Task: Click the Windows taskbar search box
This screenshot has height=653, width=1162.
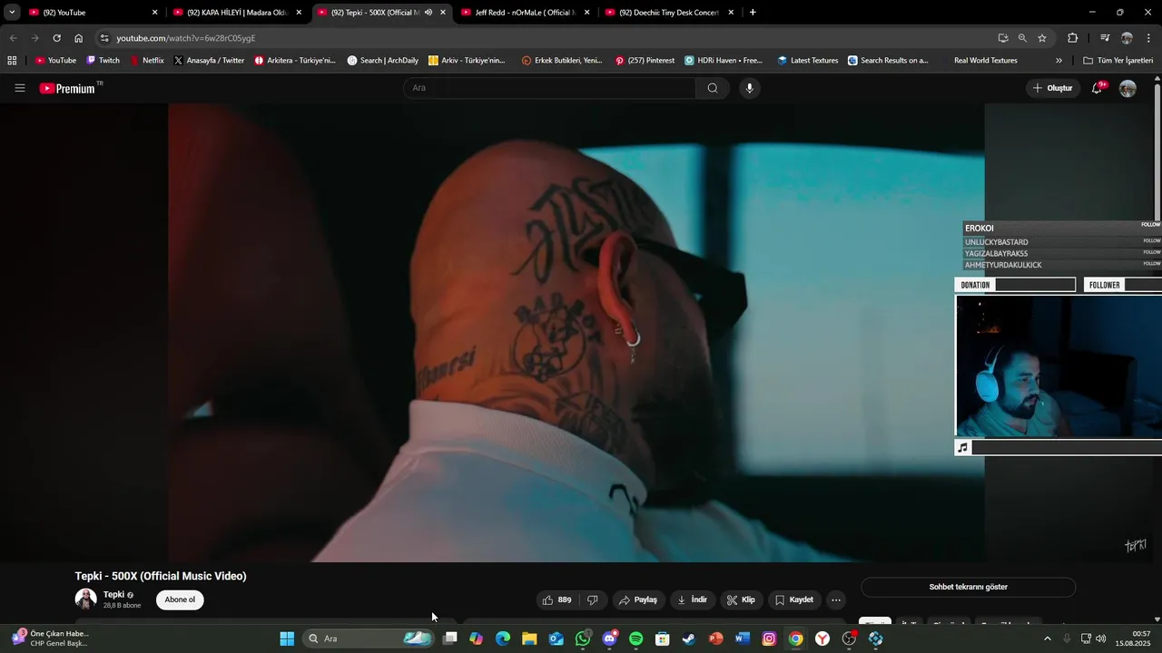Action: click(x=368, y=638)
